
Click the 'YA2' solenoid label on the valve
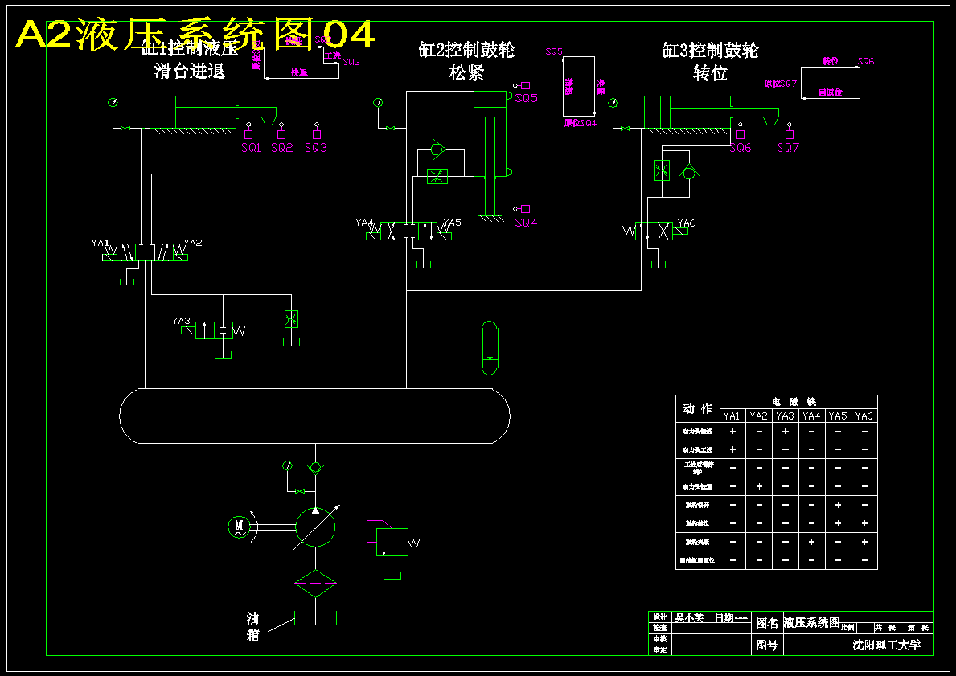(193, 243)
